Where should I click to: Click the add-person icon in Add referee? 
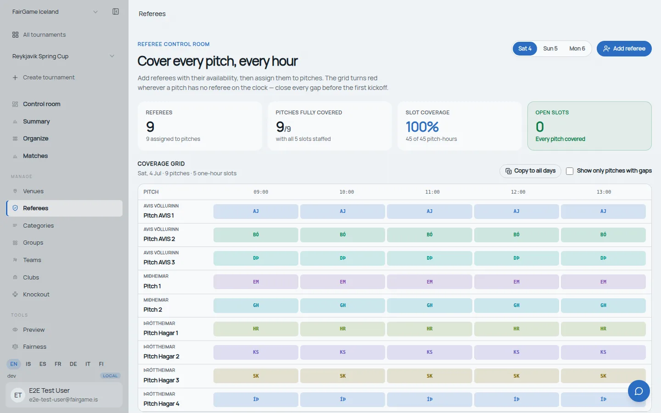607,49
